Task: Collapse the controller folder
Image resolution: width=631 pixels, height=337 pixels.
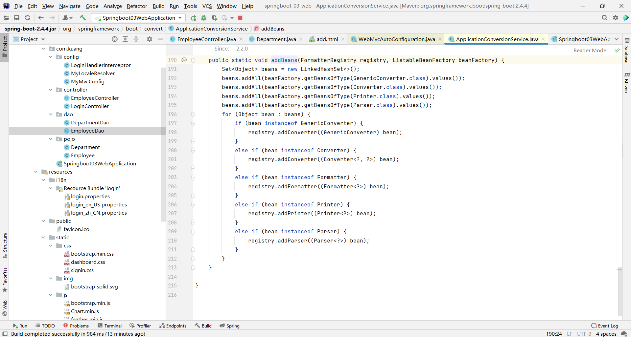Action: point(51,90)
